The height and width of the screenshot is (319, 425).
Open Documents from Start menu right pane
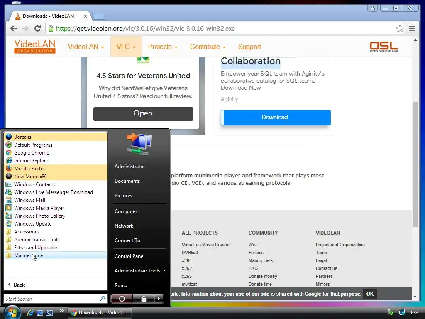[x=127, y=181]
